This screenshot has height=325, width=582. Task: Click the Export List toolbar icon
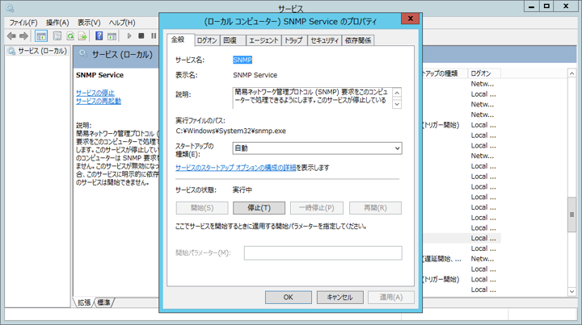click(x=82, y=36)
